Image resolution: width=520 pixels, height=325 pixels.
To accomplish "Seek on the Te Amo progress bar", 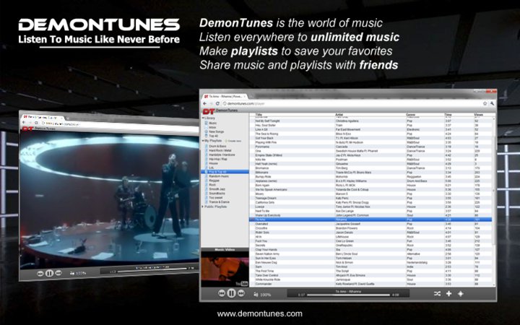I will click(348, 295).
